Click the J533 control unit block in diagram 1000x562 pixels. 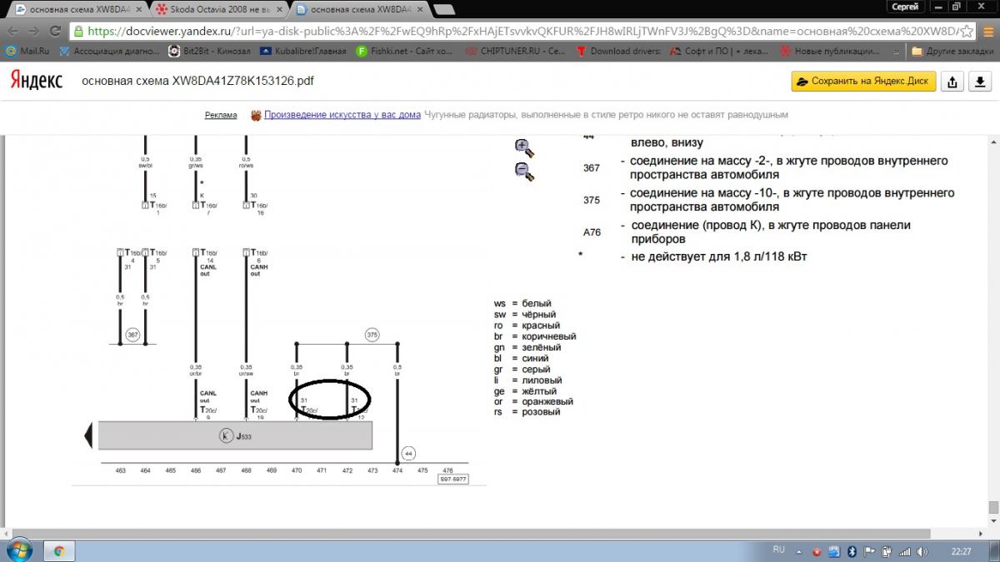(235, 435)
